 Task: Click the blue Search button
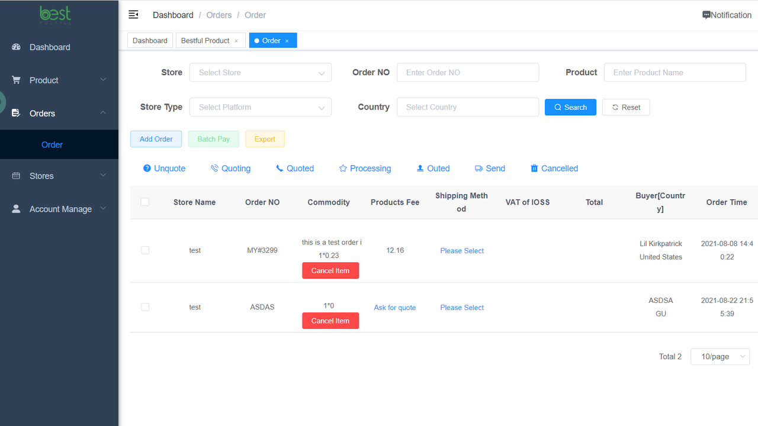[x=570, y=107]
